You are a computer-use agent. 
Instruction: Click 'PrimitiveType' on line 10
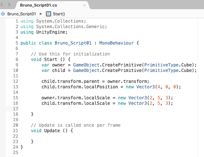point(161,70)
